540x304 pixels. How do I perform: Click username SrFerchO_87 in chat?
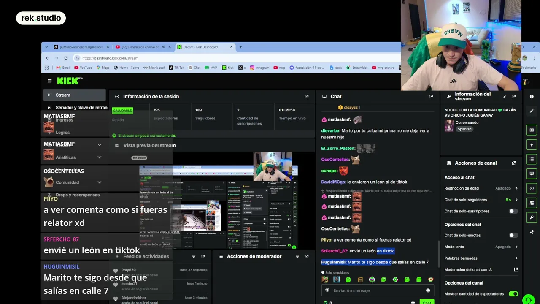point(335,251)
